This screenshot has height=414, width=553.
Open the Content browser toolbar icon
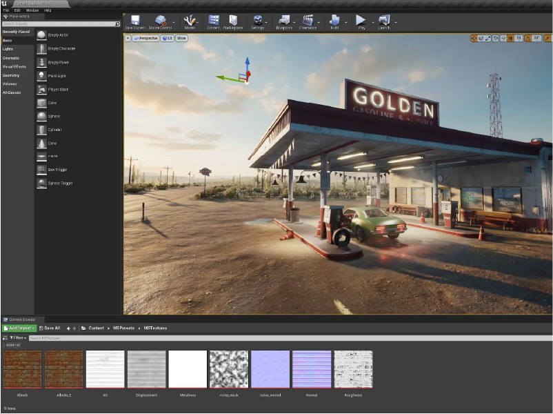213,21
